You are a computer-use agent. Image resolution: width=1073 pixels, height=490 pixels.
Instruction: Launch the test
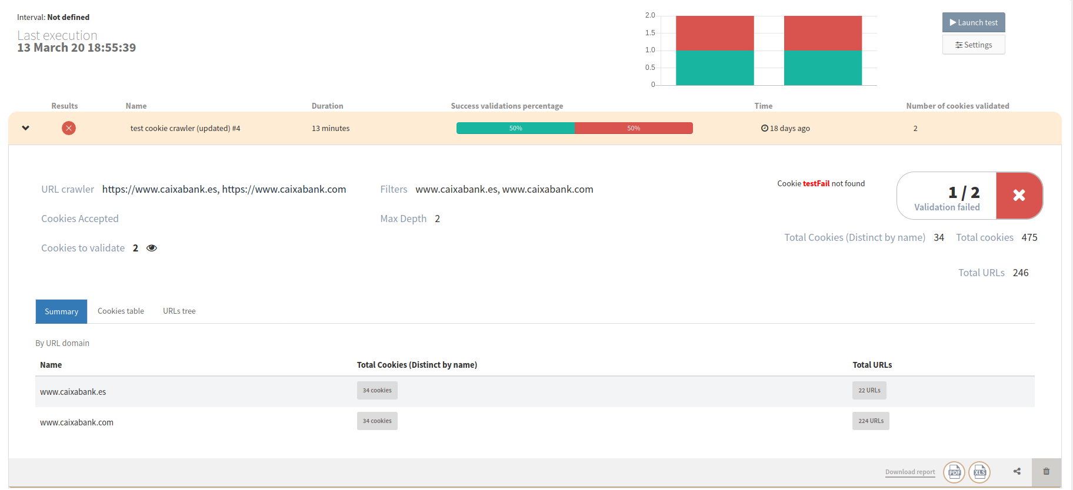pos(974,22)
